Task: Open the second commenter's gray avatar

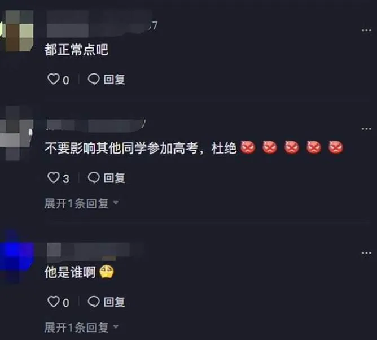Action: click(x=16, y=133)
